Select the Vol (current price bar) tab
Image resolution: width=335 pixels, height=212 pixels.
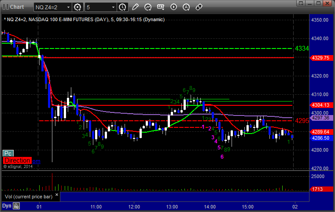click(29, 197)
